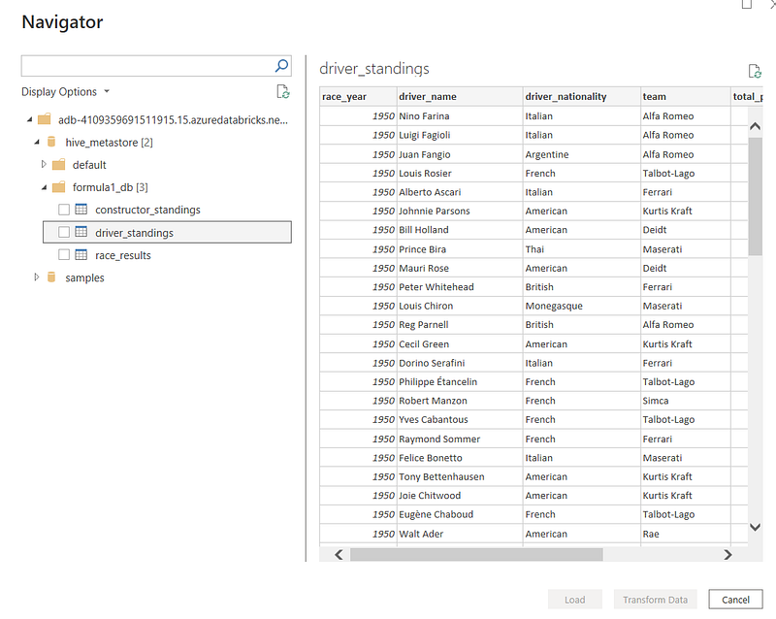776x619 pixels.
Task: Click the default folder icon
Action: pyautogui.click(x=59, y=164)
